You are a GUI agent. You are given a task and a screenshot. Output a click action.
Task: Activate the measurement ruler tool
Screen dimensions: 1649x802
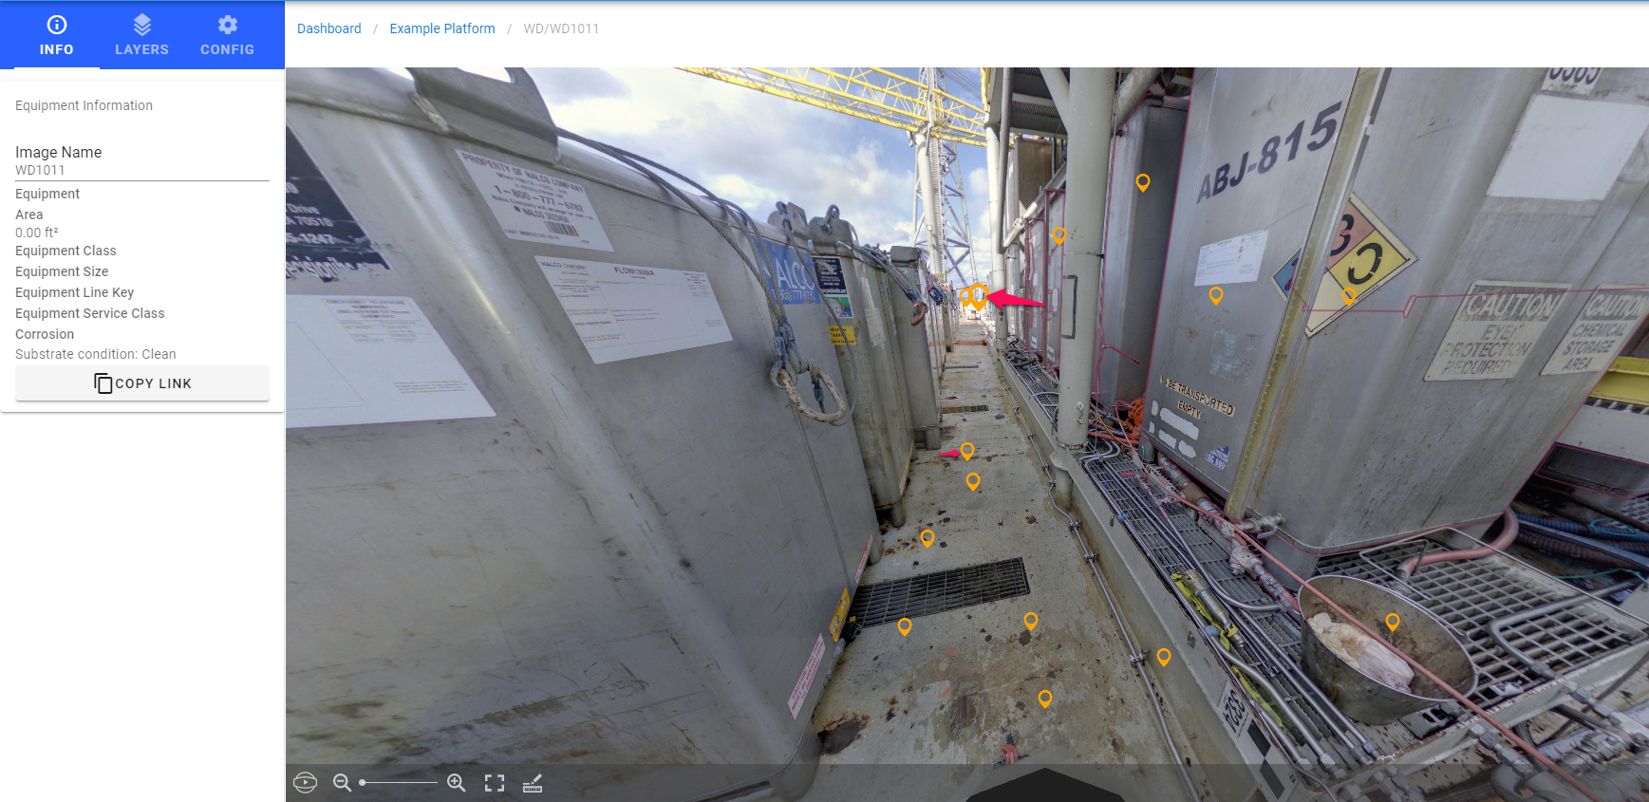tap(533, 783)
